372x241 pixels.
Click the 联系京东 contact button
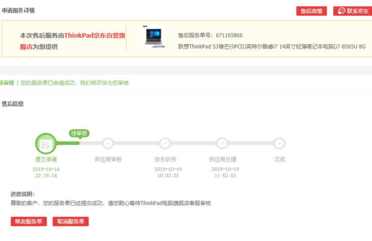pyautogui.click(x=352, y=11)
